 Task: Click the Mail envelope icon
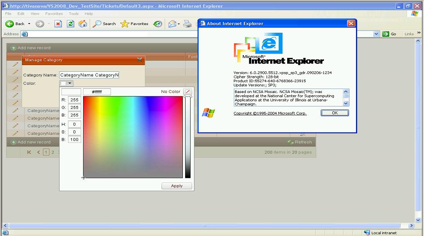[172, 24]
